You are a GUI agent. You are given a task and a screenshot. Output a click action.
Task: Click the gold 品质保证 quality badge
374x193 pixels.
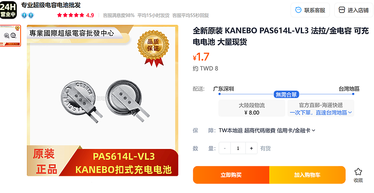pyautogui.click(x=153, y=48)
